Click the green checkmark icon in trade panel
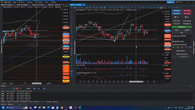The image size is (195, 110). (x=173, y=47)
